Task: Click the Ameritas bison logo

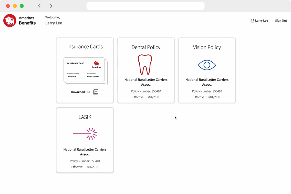Action: [x=10, y=20]
